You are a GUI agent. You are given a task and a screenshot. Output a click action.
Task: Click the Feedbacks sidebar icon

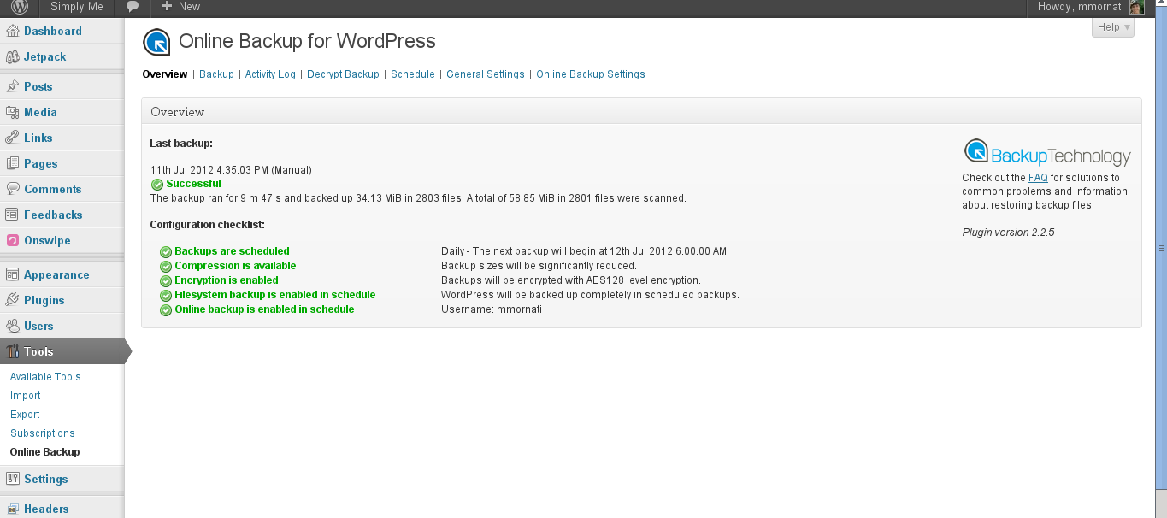click(x=13, y=215)
